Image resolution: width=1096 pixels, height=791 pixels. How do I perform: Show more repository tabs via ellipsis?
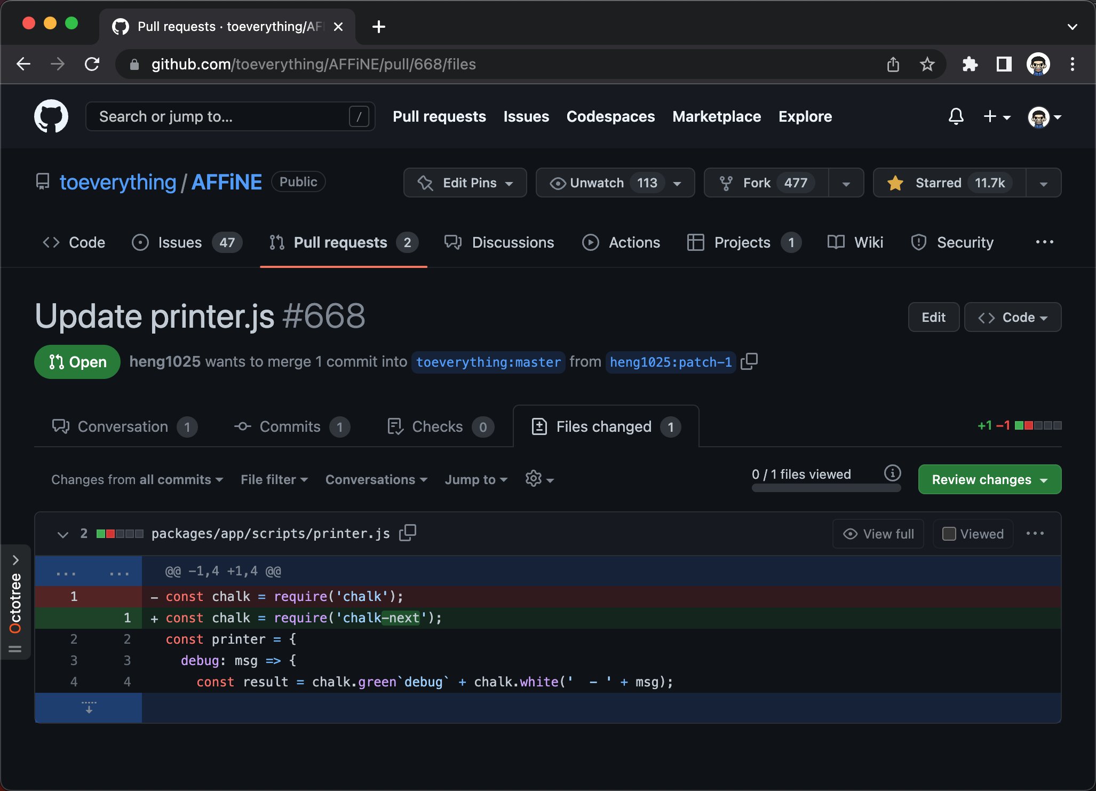tap(1044, 242)
